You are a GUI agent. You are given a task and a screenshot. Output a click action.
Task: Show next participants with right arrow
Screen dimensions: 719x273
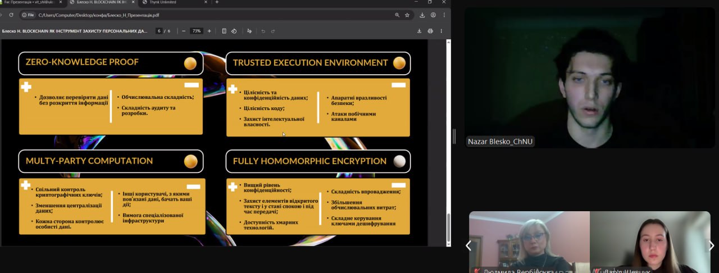[x=711, y=245]
